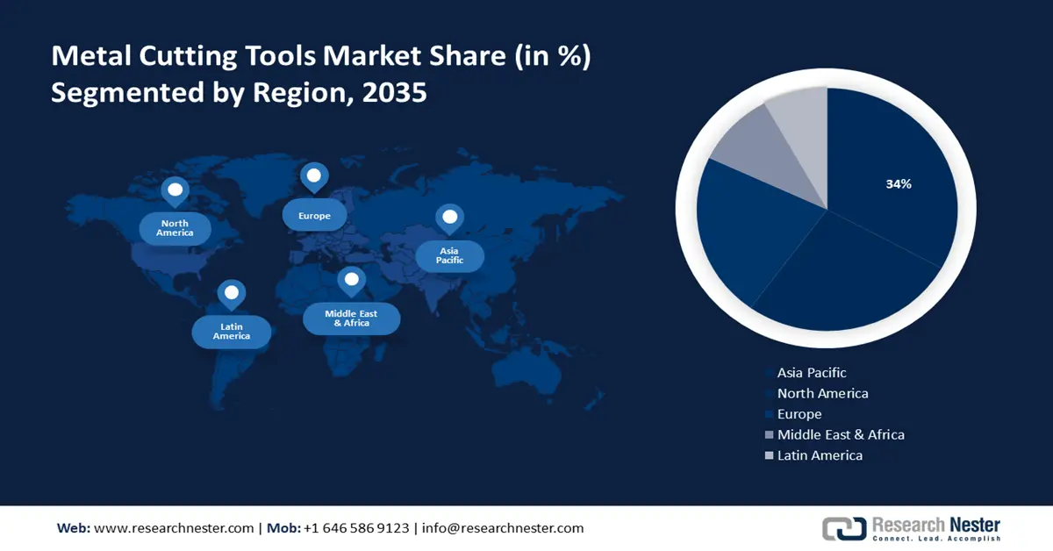The image size is (1053, 551).
Task: Open the www.researchnester.com web link
Action: click(173, 528)
